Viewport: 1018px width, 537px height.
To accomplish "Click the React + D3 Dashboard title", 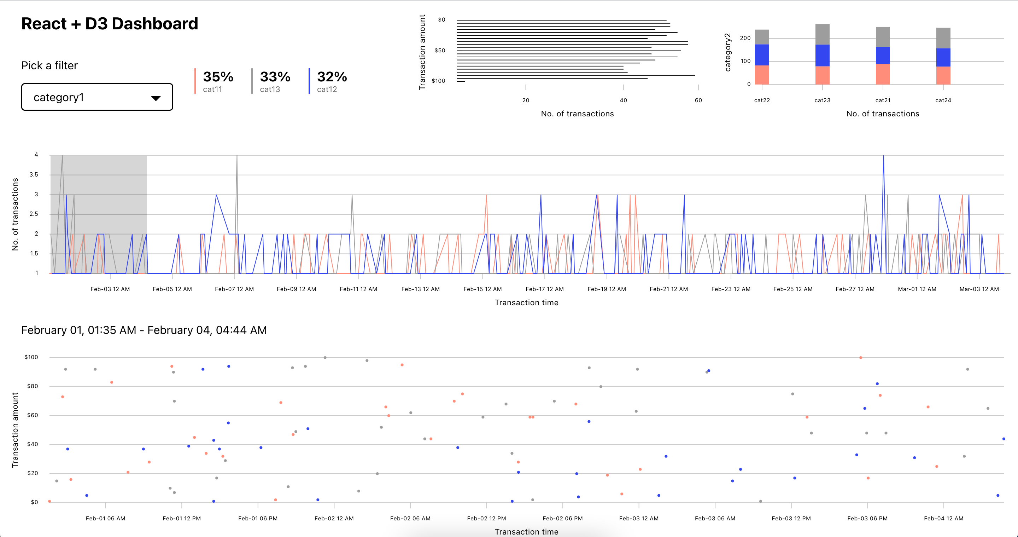I will coord(110,24).
